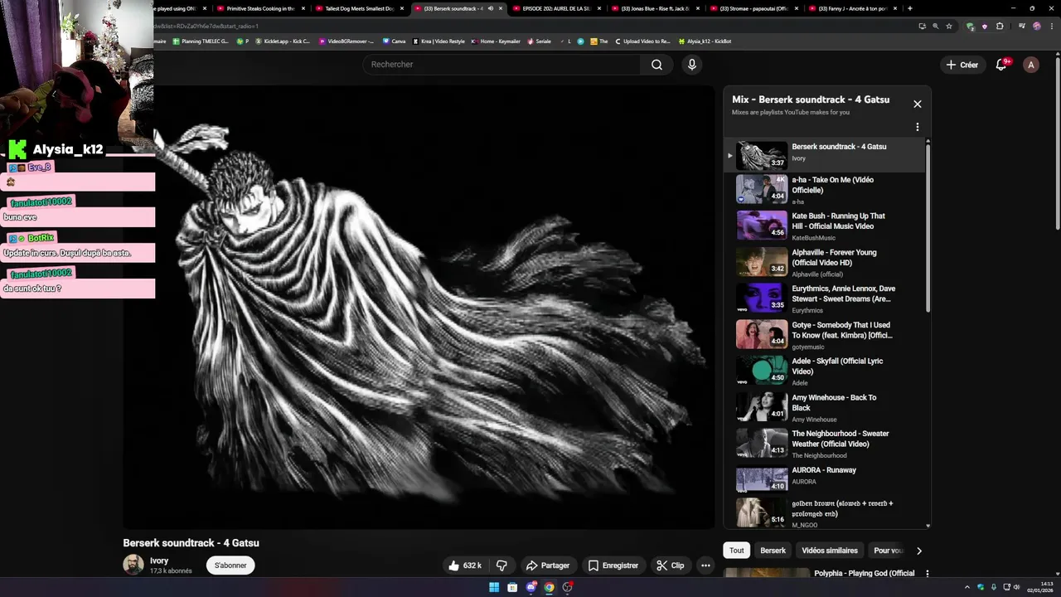Image resolution: width=1061 pixels, height=597 pixels.
Task: Select the Berserk filter chip
Action: coord(773,551)
